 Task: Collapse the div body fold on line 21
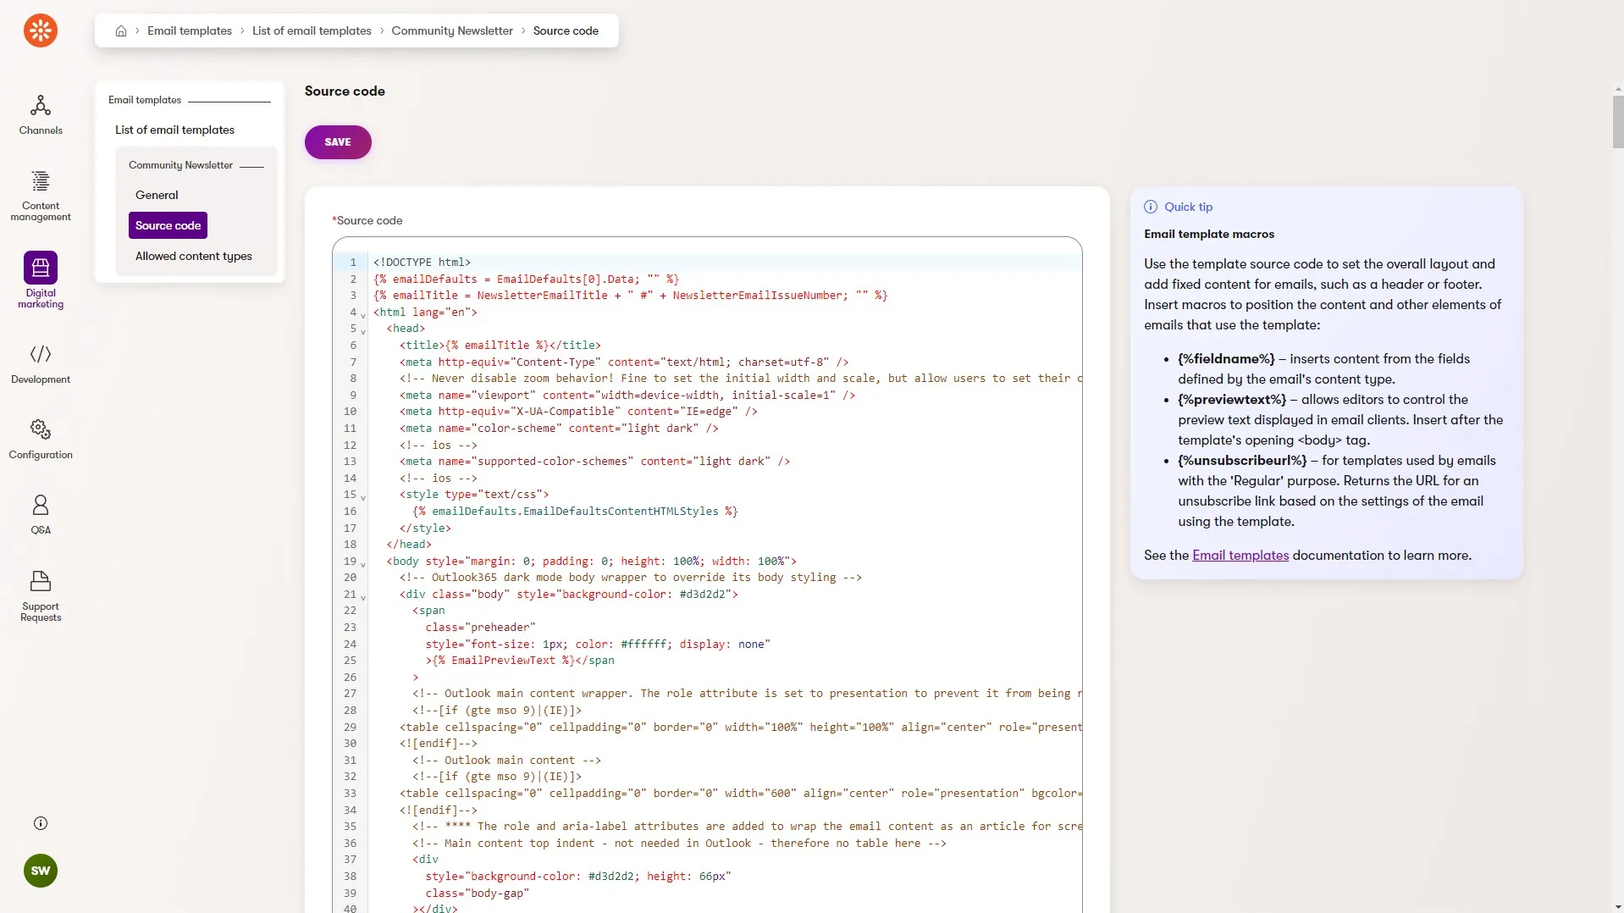click(x=363, y=597)
